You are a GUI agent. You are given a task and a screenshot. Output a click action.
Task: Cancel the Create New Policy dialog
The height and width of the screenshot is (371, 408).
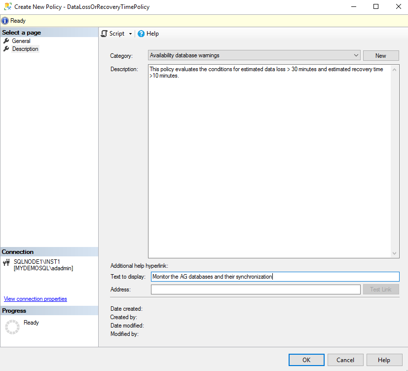tap(345, 360)
